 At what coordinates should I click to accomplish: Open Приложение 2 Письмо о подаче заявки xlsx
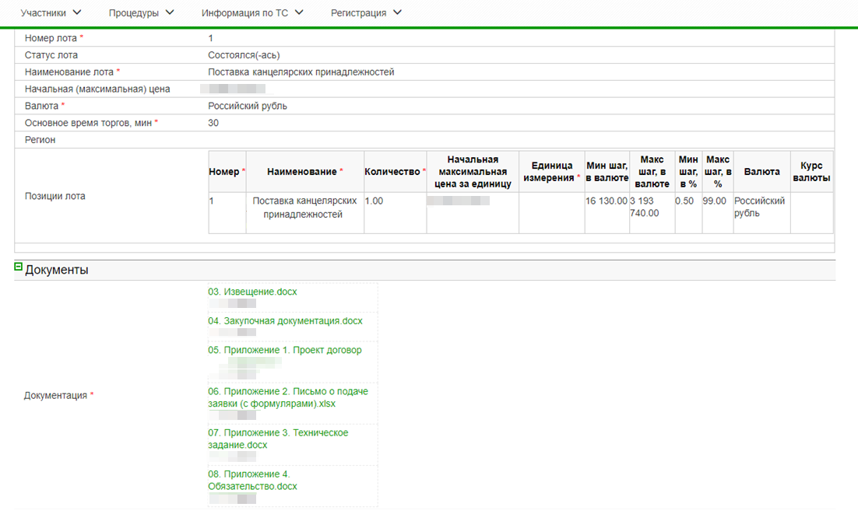[287, 397]
